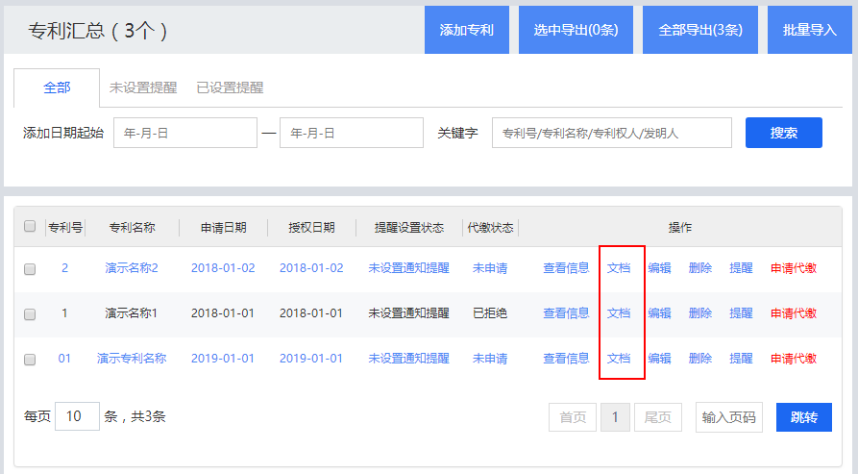Click application date 2019-01-01
The height and width of the screenshot is (474, 858).
[223, 358]
